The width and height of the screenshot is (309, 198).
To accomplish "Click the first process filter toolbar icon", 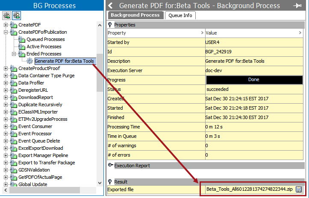I will coord(7,15).
